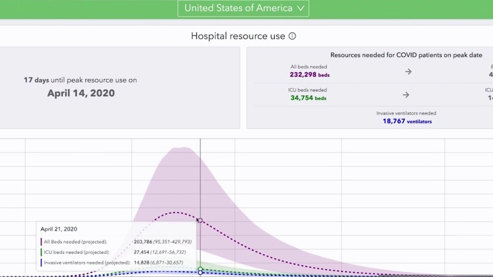Click the Resources needed for COVID patients heading
493x277 pixels.
[406, 55]
